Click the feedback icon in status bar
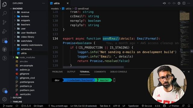Viewport: 193px width, 108px height. coord(183,106)
